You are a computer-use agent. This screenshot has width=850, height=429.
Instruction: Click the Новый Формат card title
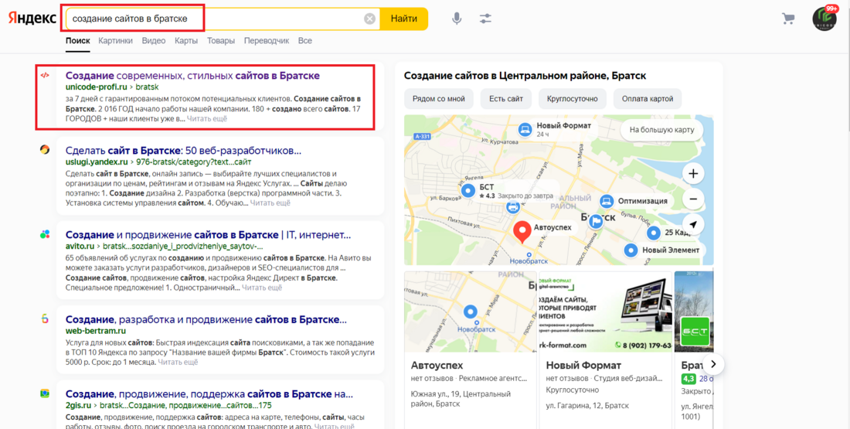[x=583, y=365]
